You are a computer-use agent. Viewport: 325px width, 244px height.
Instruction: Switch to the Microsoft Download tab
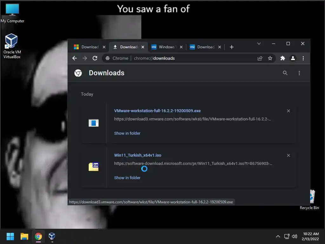point(87,47)
